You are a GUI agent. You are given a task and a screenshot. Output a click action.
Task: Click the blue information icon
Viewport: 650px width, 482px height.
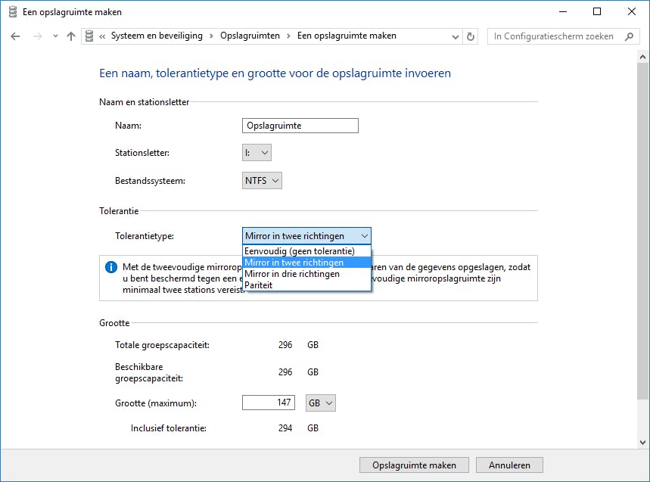point(111,267)
